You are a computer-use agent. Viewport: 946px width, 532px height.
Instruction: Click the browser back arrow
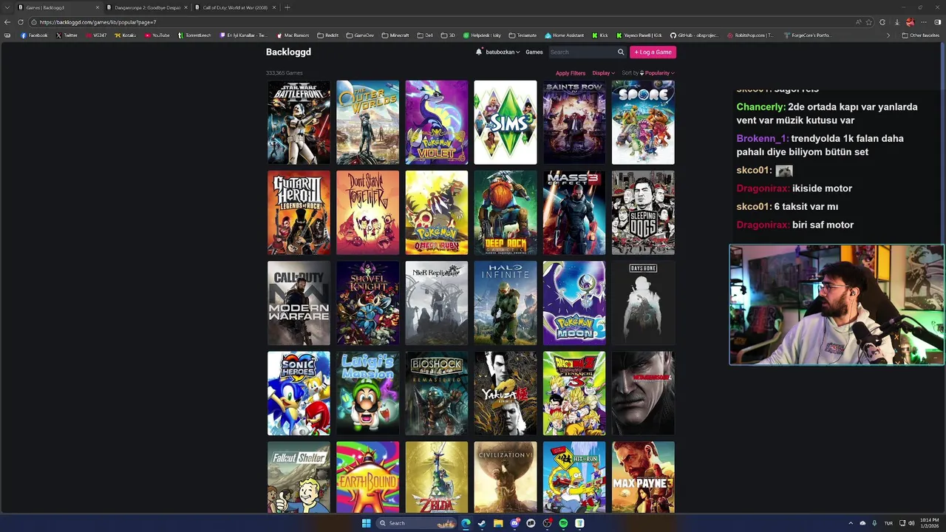point(7,22)
